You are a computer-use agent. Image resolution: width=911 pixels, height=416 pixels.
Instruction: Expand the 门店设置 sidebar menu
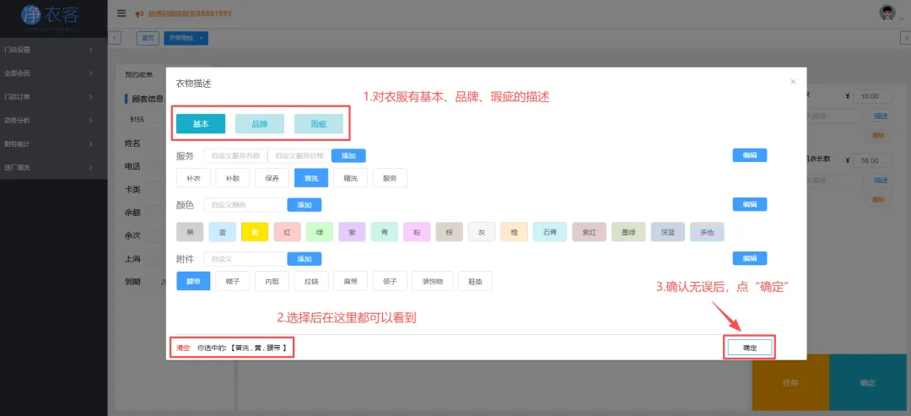point(53,50)
